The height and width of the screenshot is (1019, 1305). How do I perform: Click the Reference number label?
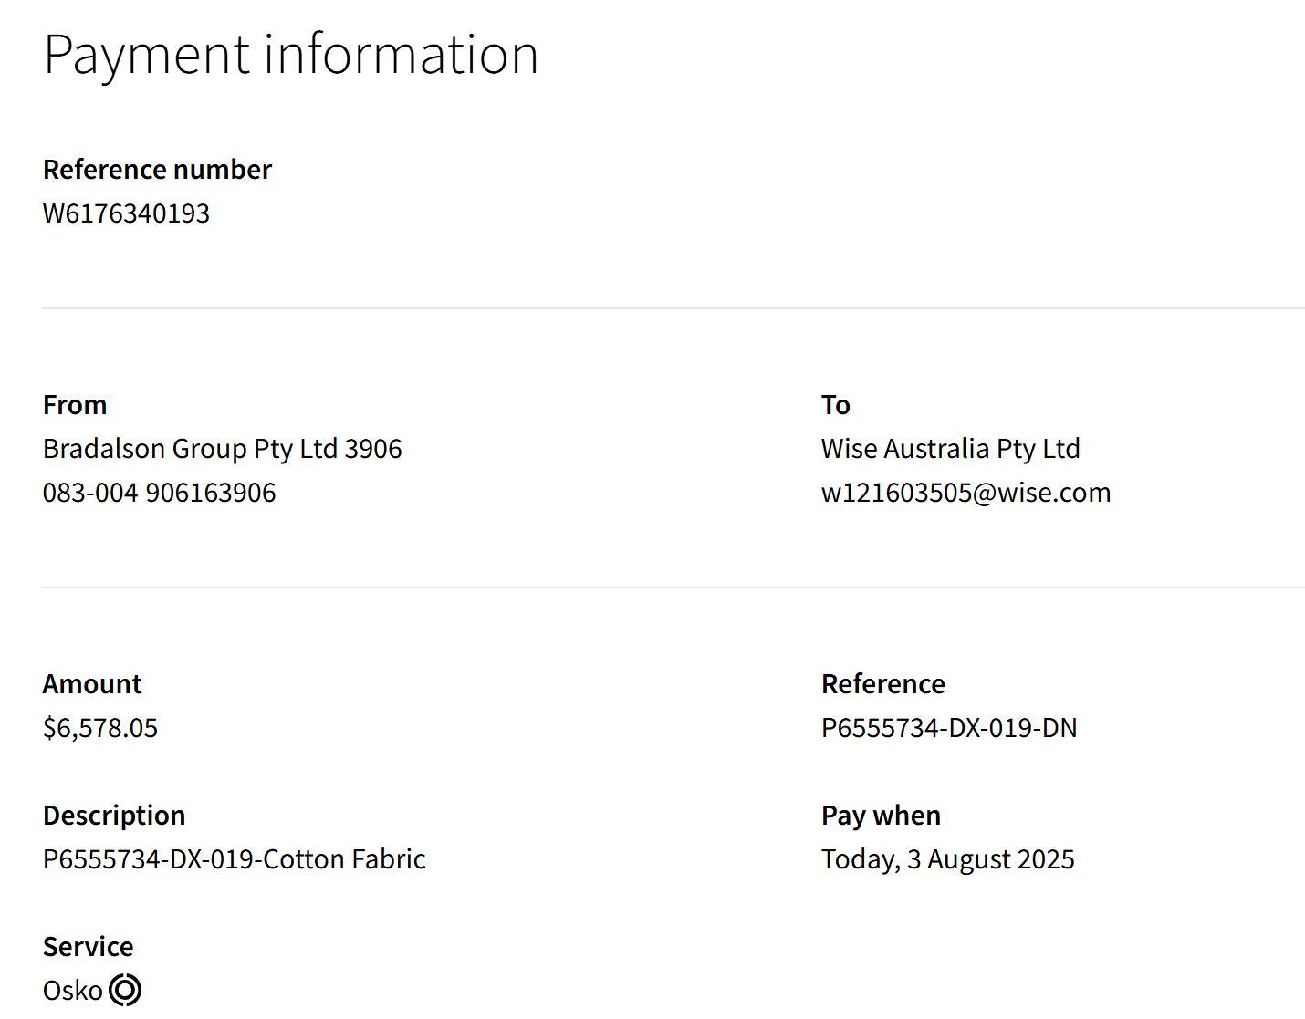coord(157,170)
